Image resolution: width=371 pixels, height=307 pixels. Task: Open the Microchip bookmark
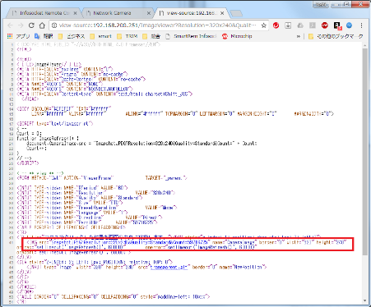237,36
